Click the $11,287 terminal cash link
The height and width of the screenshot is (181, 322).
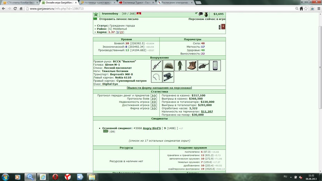click(207, 111)
